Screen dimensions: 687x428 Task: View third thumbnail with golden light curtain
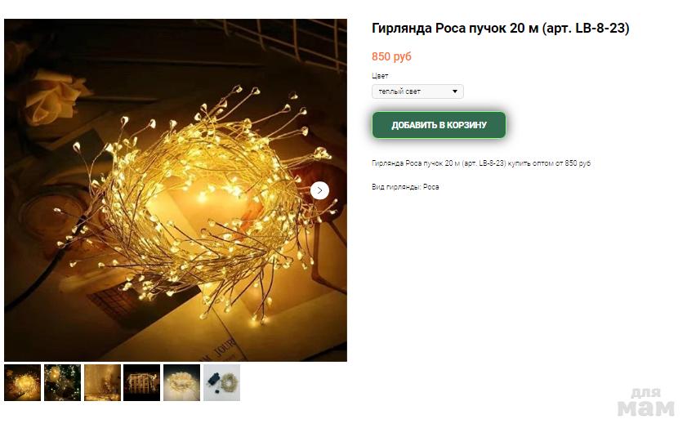point(102,382)
